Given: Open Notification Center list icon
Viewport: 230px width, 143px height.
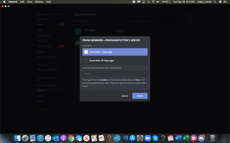Looking at the screenshot, I should (x=225, y=2).
